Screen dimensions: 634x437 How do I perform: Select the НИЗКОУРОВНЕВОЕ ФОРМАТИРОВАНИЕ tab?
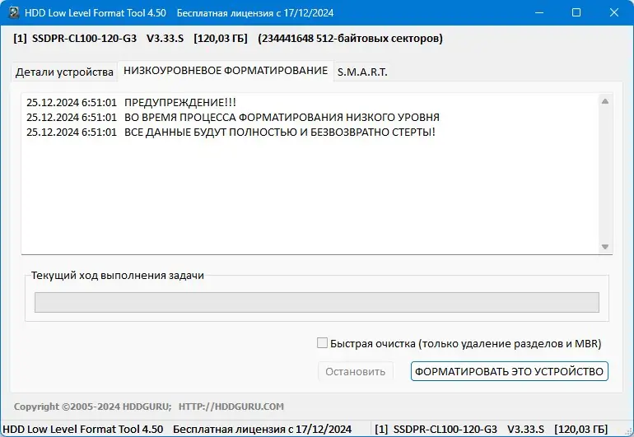click(226, 71)
